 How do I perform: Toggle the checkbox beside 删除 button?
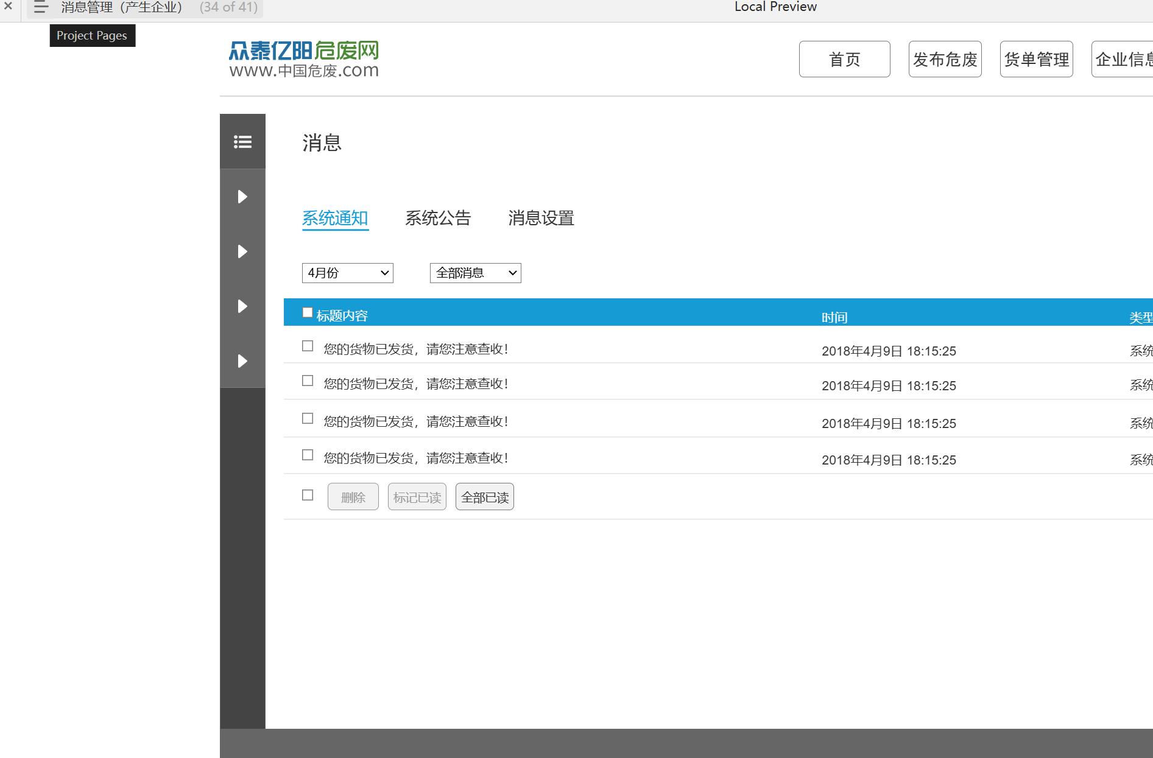308,495
